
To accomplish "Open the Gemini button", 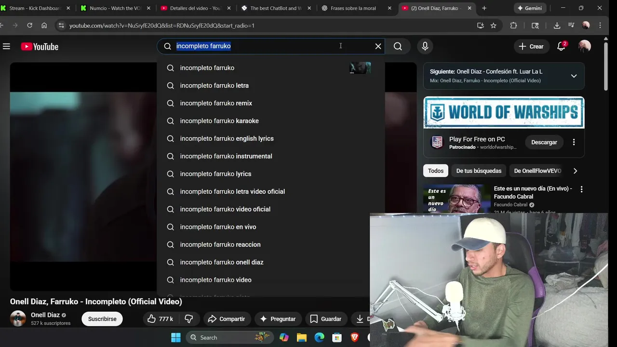I will tap(529, 8).
